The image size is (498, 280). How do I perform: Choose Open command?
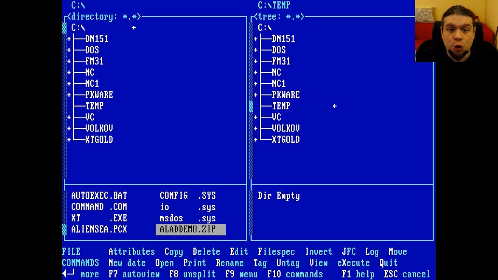coord(164,263)
